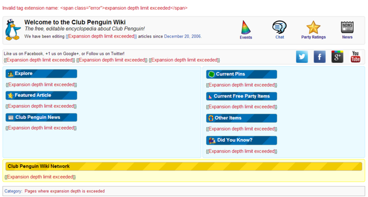The image size is (368, 197).
Task: Click the expansion error under Current Free Party Items
Action: (x=241, y=107)
